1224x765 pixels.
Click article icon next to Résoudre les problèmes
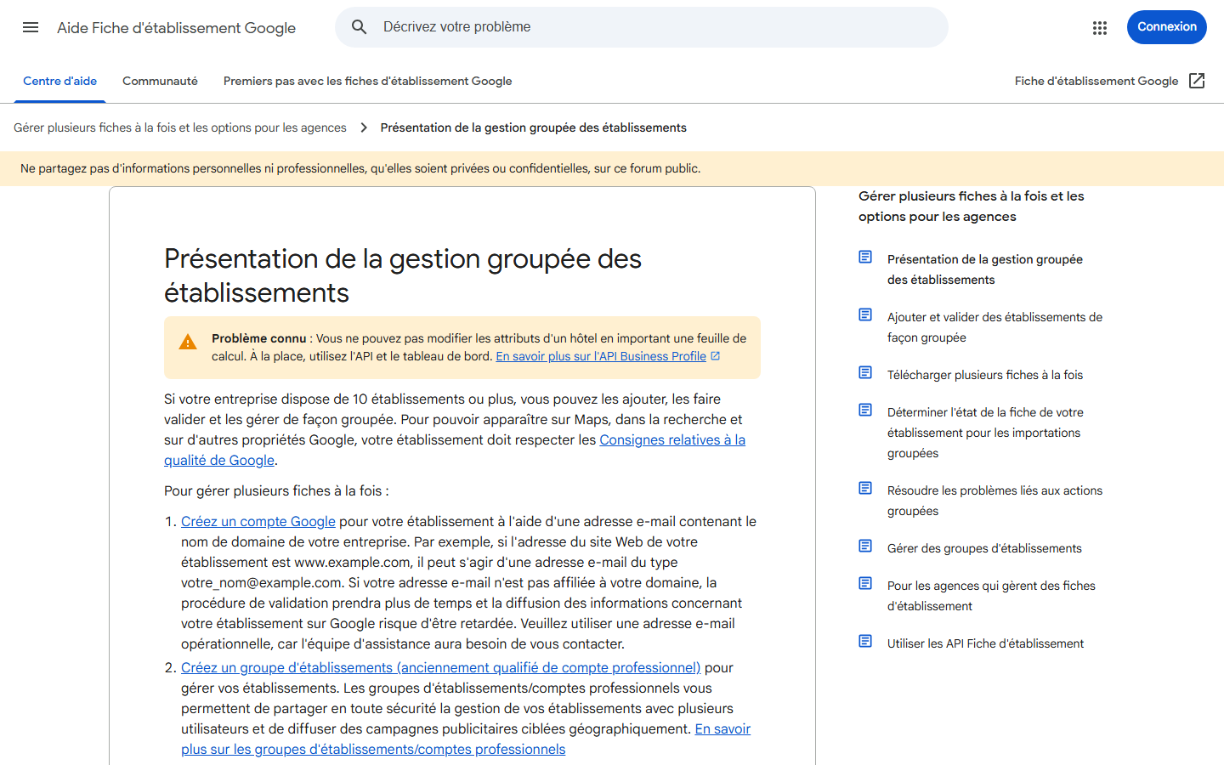pyautogui.click(x=865, y=488)
